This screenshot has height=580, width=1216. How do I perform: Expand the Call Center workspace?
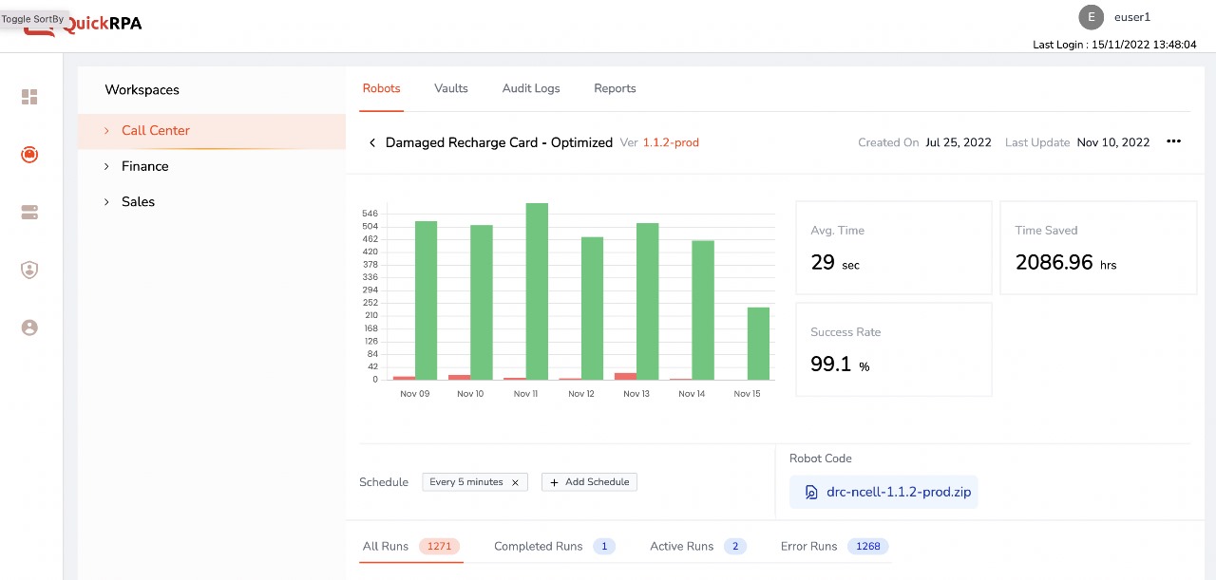156,131
